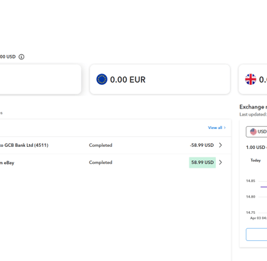This screenshot has height=261, width=267.
Task: Click the US flag in currency selector
Action: click(x=253, y=131)
